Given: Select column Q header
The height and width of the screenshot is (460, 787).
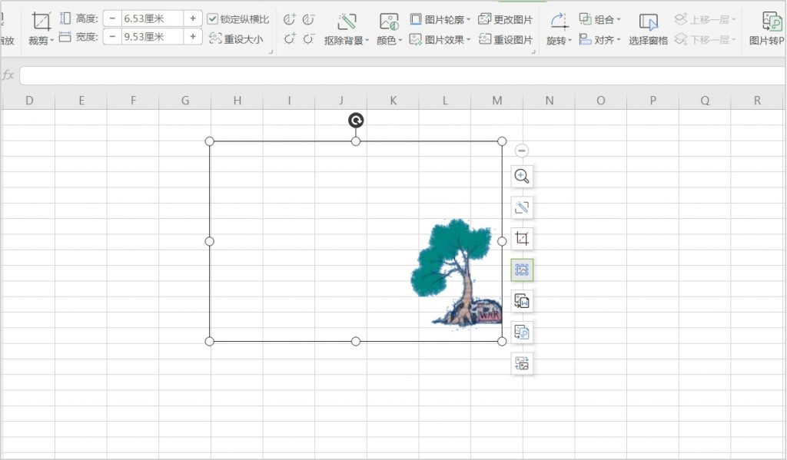Looking at the screenshot, I should pyautogui.click(x=705, y=101).
